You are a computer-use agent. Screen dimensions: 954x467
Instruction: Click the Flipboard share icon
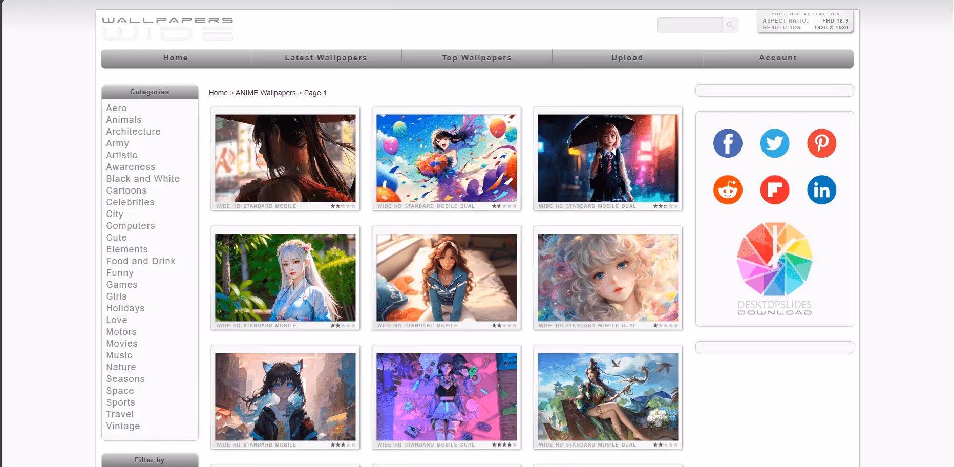point(774,190)
